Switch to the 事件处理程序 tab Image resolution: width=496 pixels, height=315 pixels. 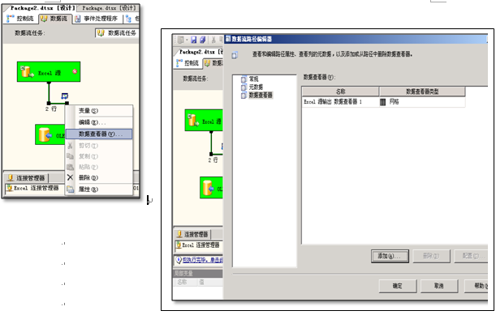(96, 19)
